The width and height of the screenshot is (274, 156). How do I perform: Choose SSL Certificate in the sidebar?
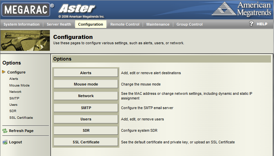click(x=21, y=117)
